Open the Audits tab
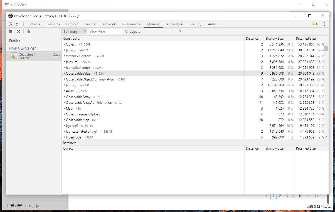This screenshot has height=212, width=335. coord(213,24)
